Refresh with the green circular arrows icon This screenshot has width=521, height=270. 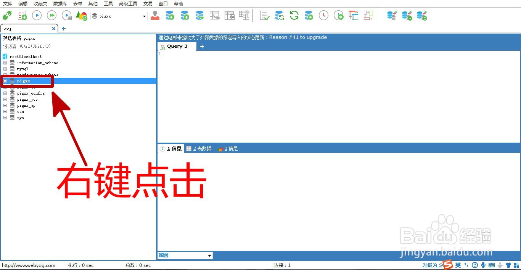[x=294, y=15]
